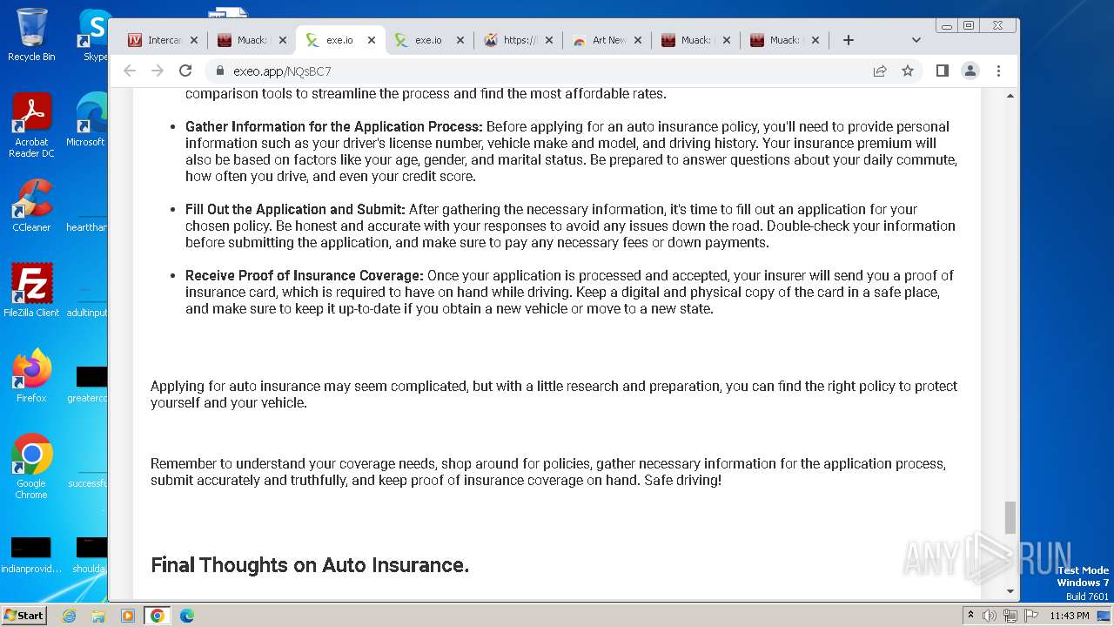
Task: Click 'Receive Proof of Insurance Coverage:' text
Action: pos(305,275)
